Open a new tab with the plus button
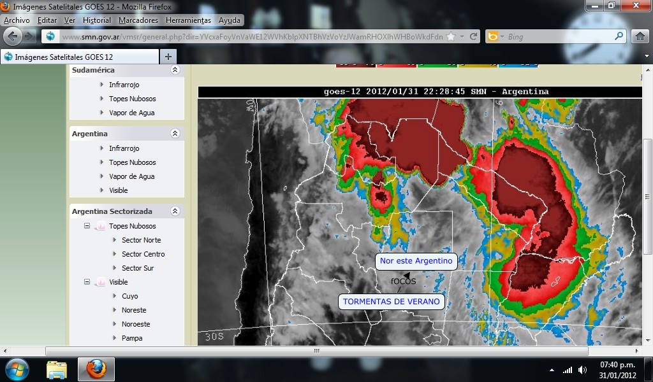Viewport: 653px width, 382px height. pos(168,57)
